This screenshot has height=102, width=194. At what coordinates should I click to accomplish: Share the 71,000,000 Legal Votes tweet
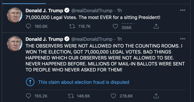pyautogui.click(x=156, y=26)
